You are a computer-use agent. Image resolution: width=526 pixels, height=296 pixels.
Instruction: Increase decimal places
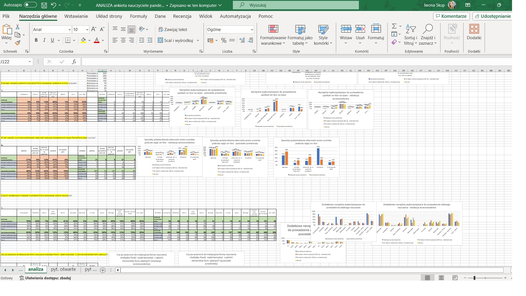242,40
